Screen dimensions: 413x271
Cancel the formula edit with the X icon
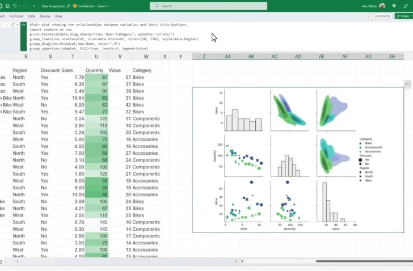click(1, 25)
